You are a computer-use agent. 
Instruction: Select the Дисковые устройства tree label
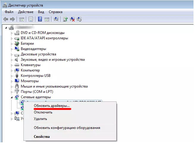(38, 54)
